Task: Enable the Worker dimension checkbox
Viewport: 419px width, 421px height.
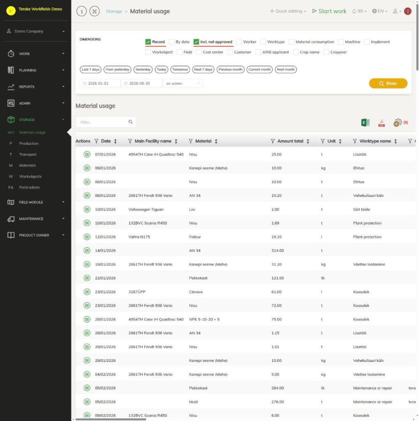Action: click(x=239, y=42)
